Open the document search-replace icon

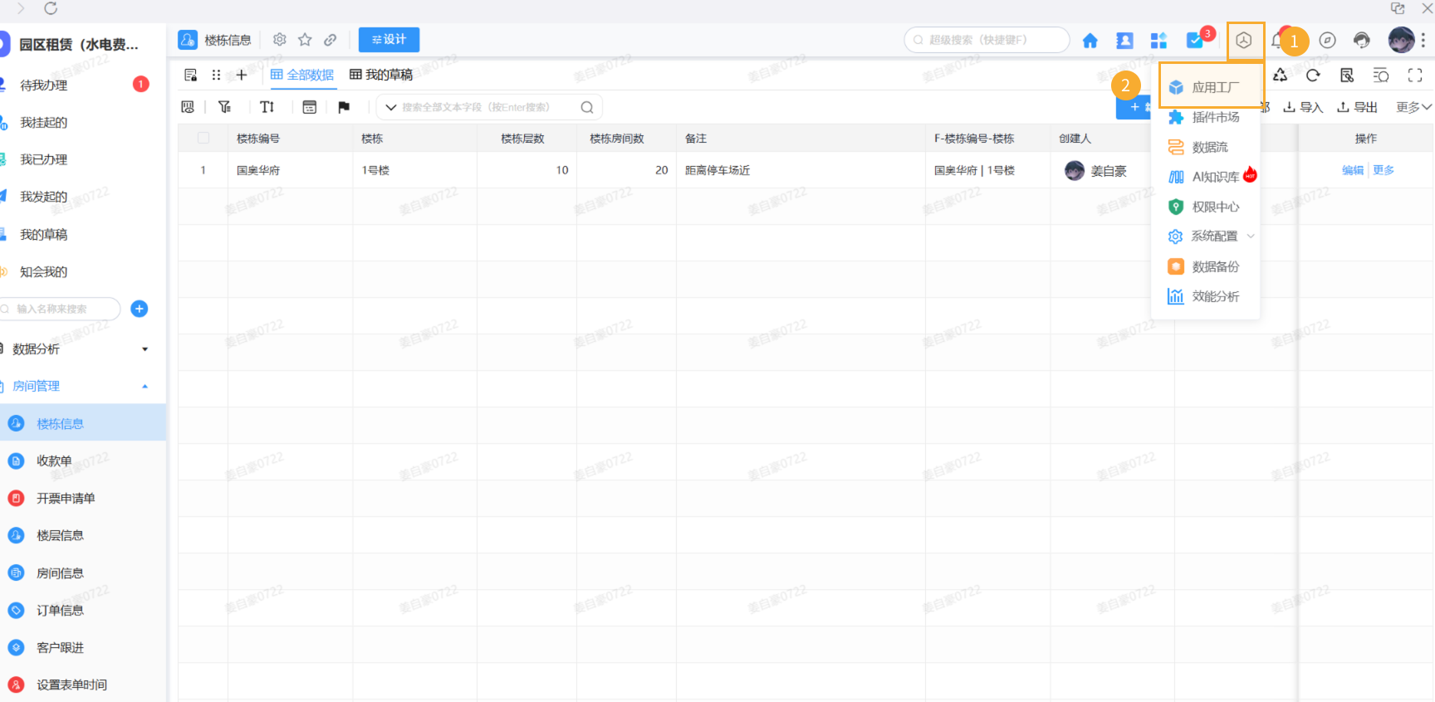[x=1347, y=76]
